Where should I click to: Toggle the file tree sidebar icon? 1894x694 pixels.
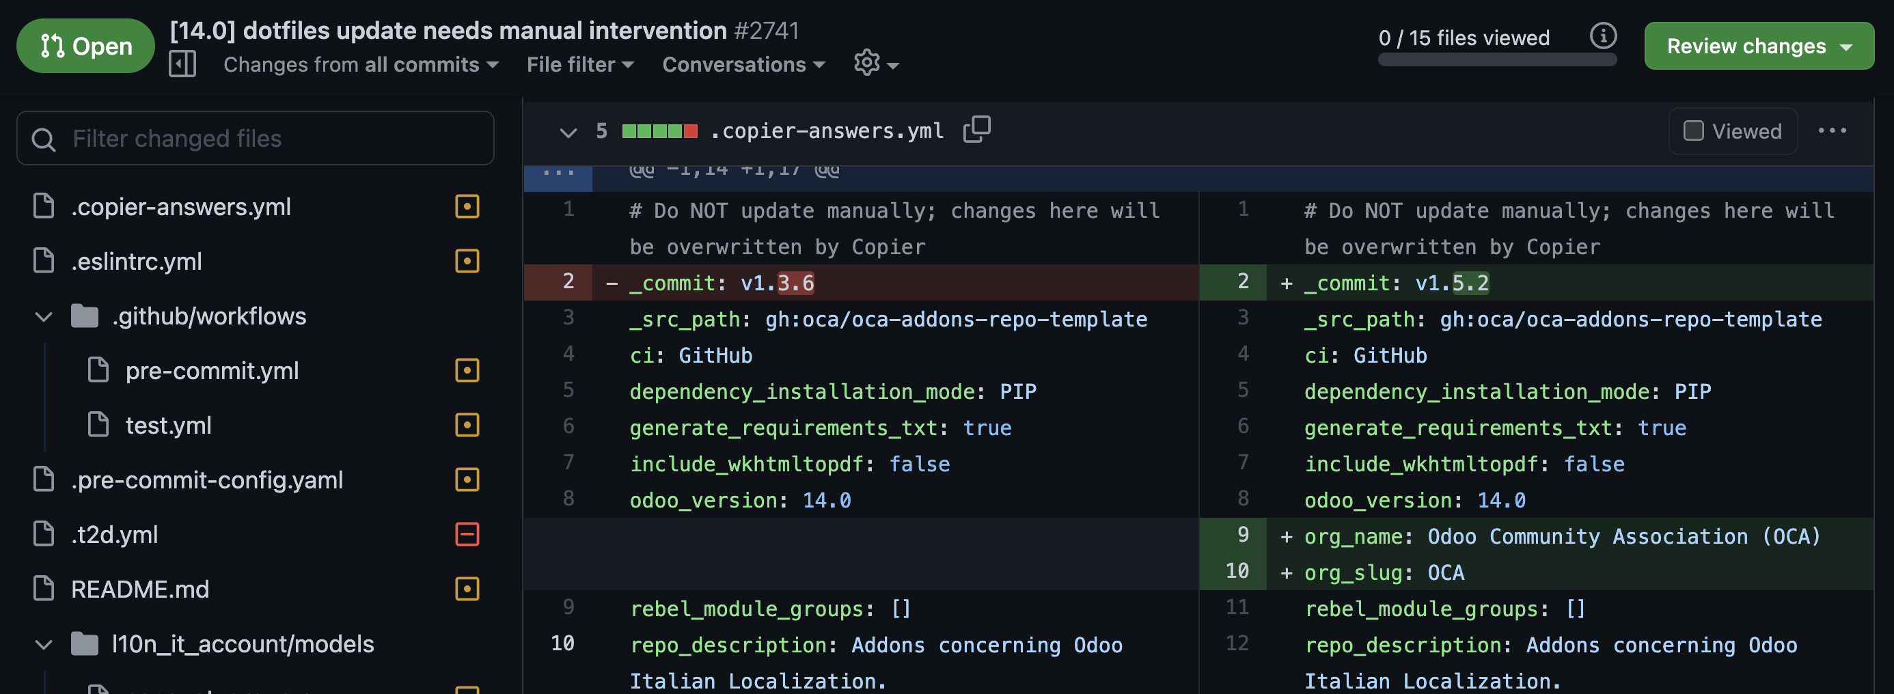point(182,64)
